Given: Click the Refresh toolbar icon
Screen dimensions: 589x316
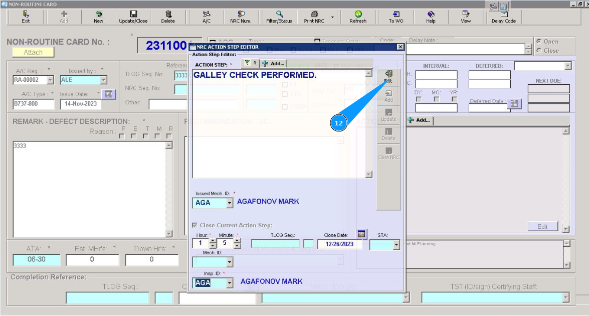Looking at the screenshot, I should click(x=358, y=17).
